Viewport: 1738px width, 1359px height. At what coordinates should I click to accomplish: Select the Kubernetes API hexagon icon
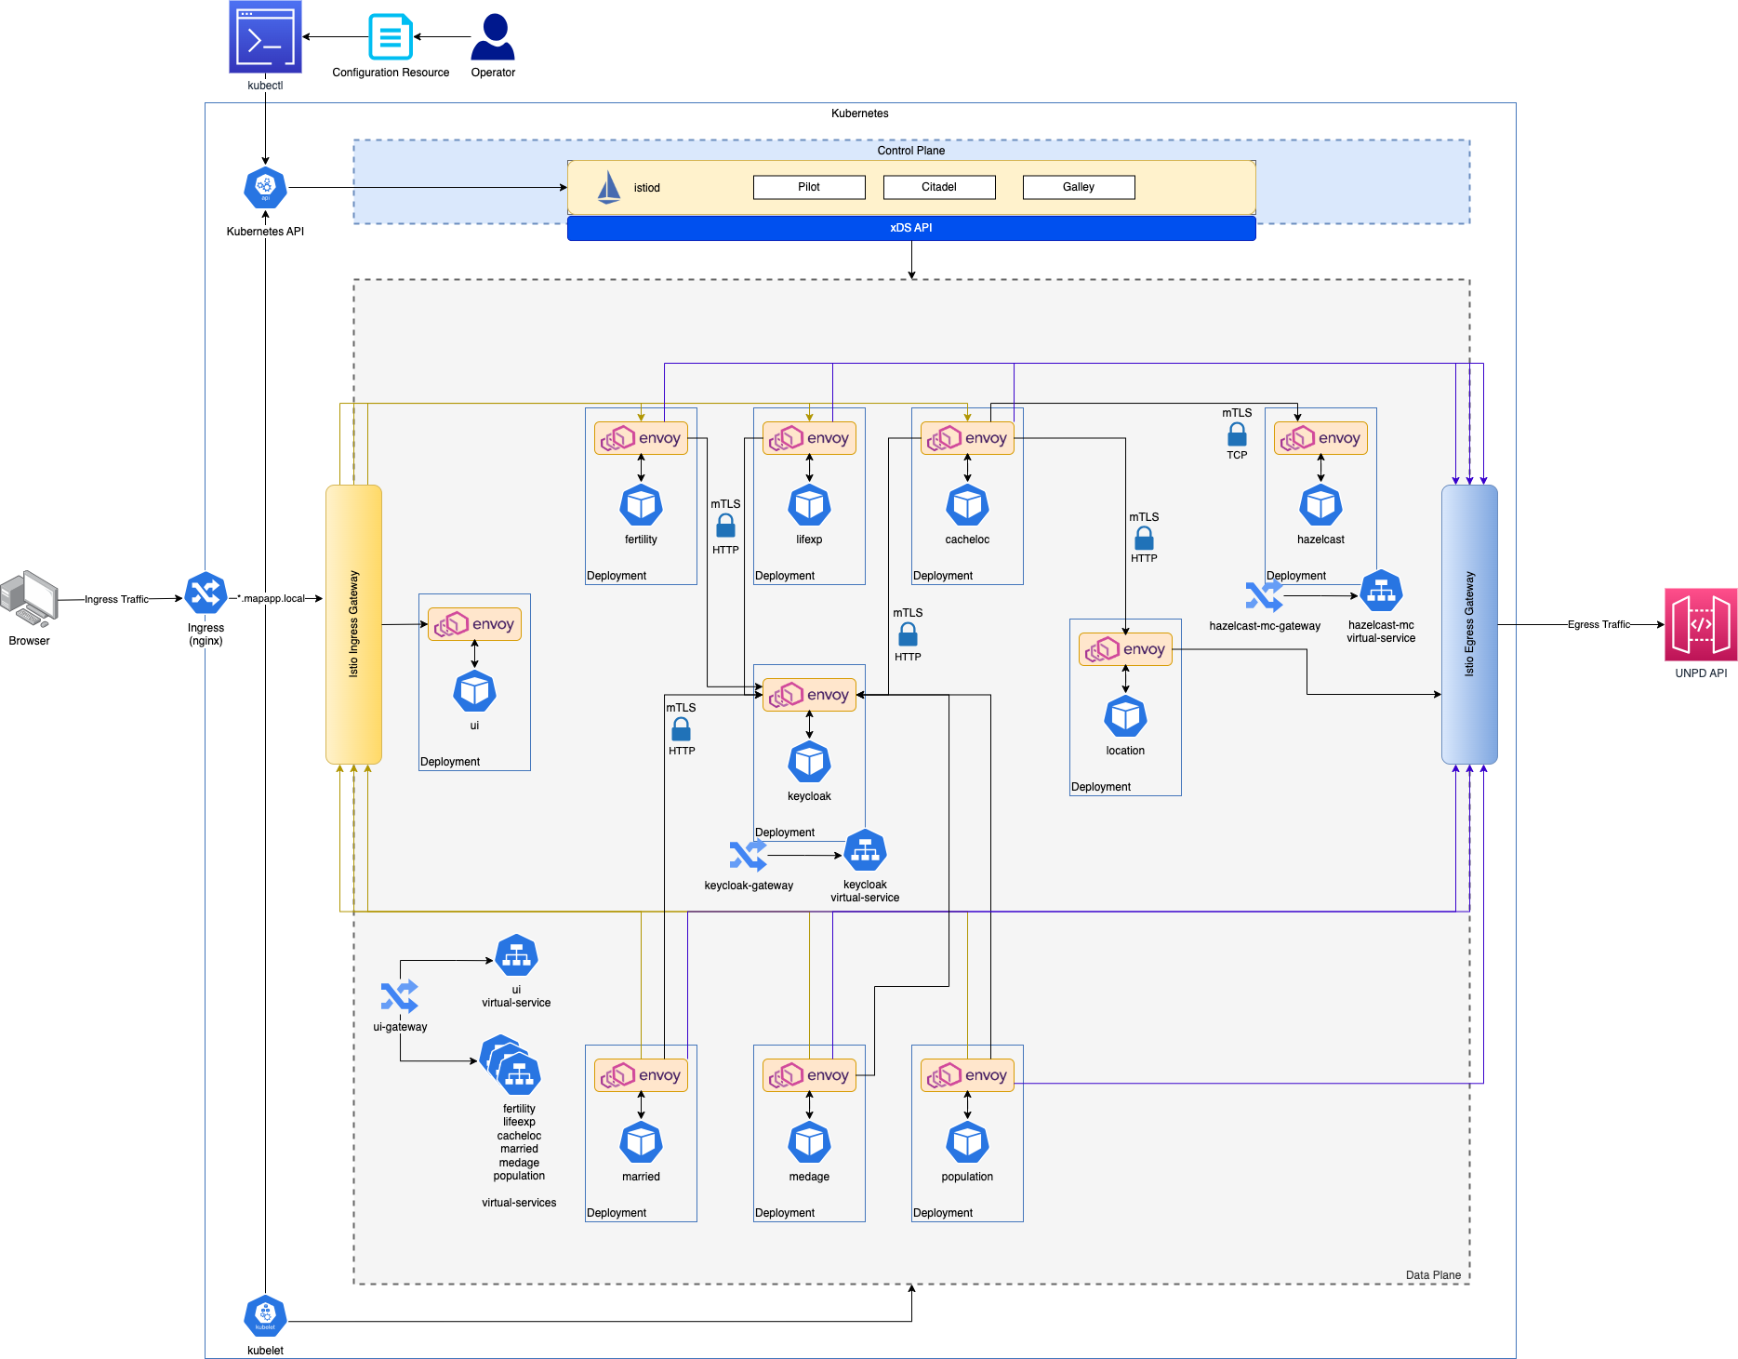click(265, 188)
